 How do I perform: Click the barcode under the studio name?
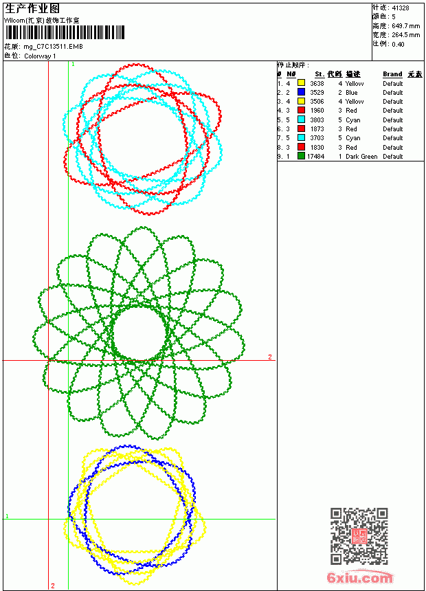click(65, 32)
